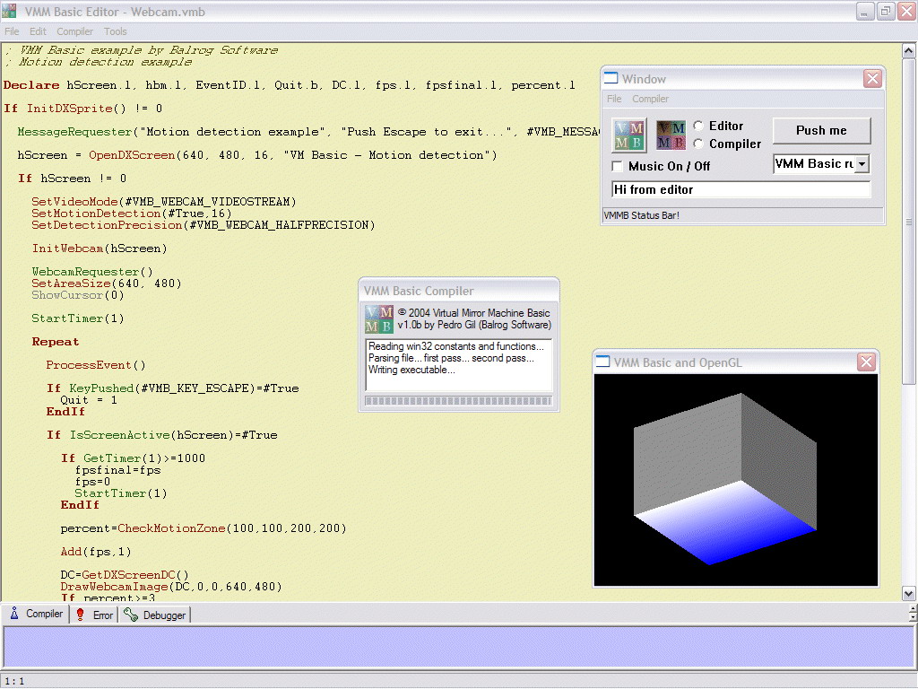Click the colorful VMMB image button in Window dialog
This screenshot has width=918, height=689.
[x=629, y=135]
